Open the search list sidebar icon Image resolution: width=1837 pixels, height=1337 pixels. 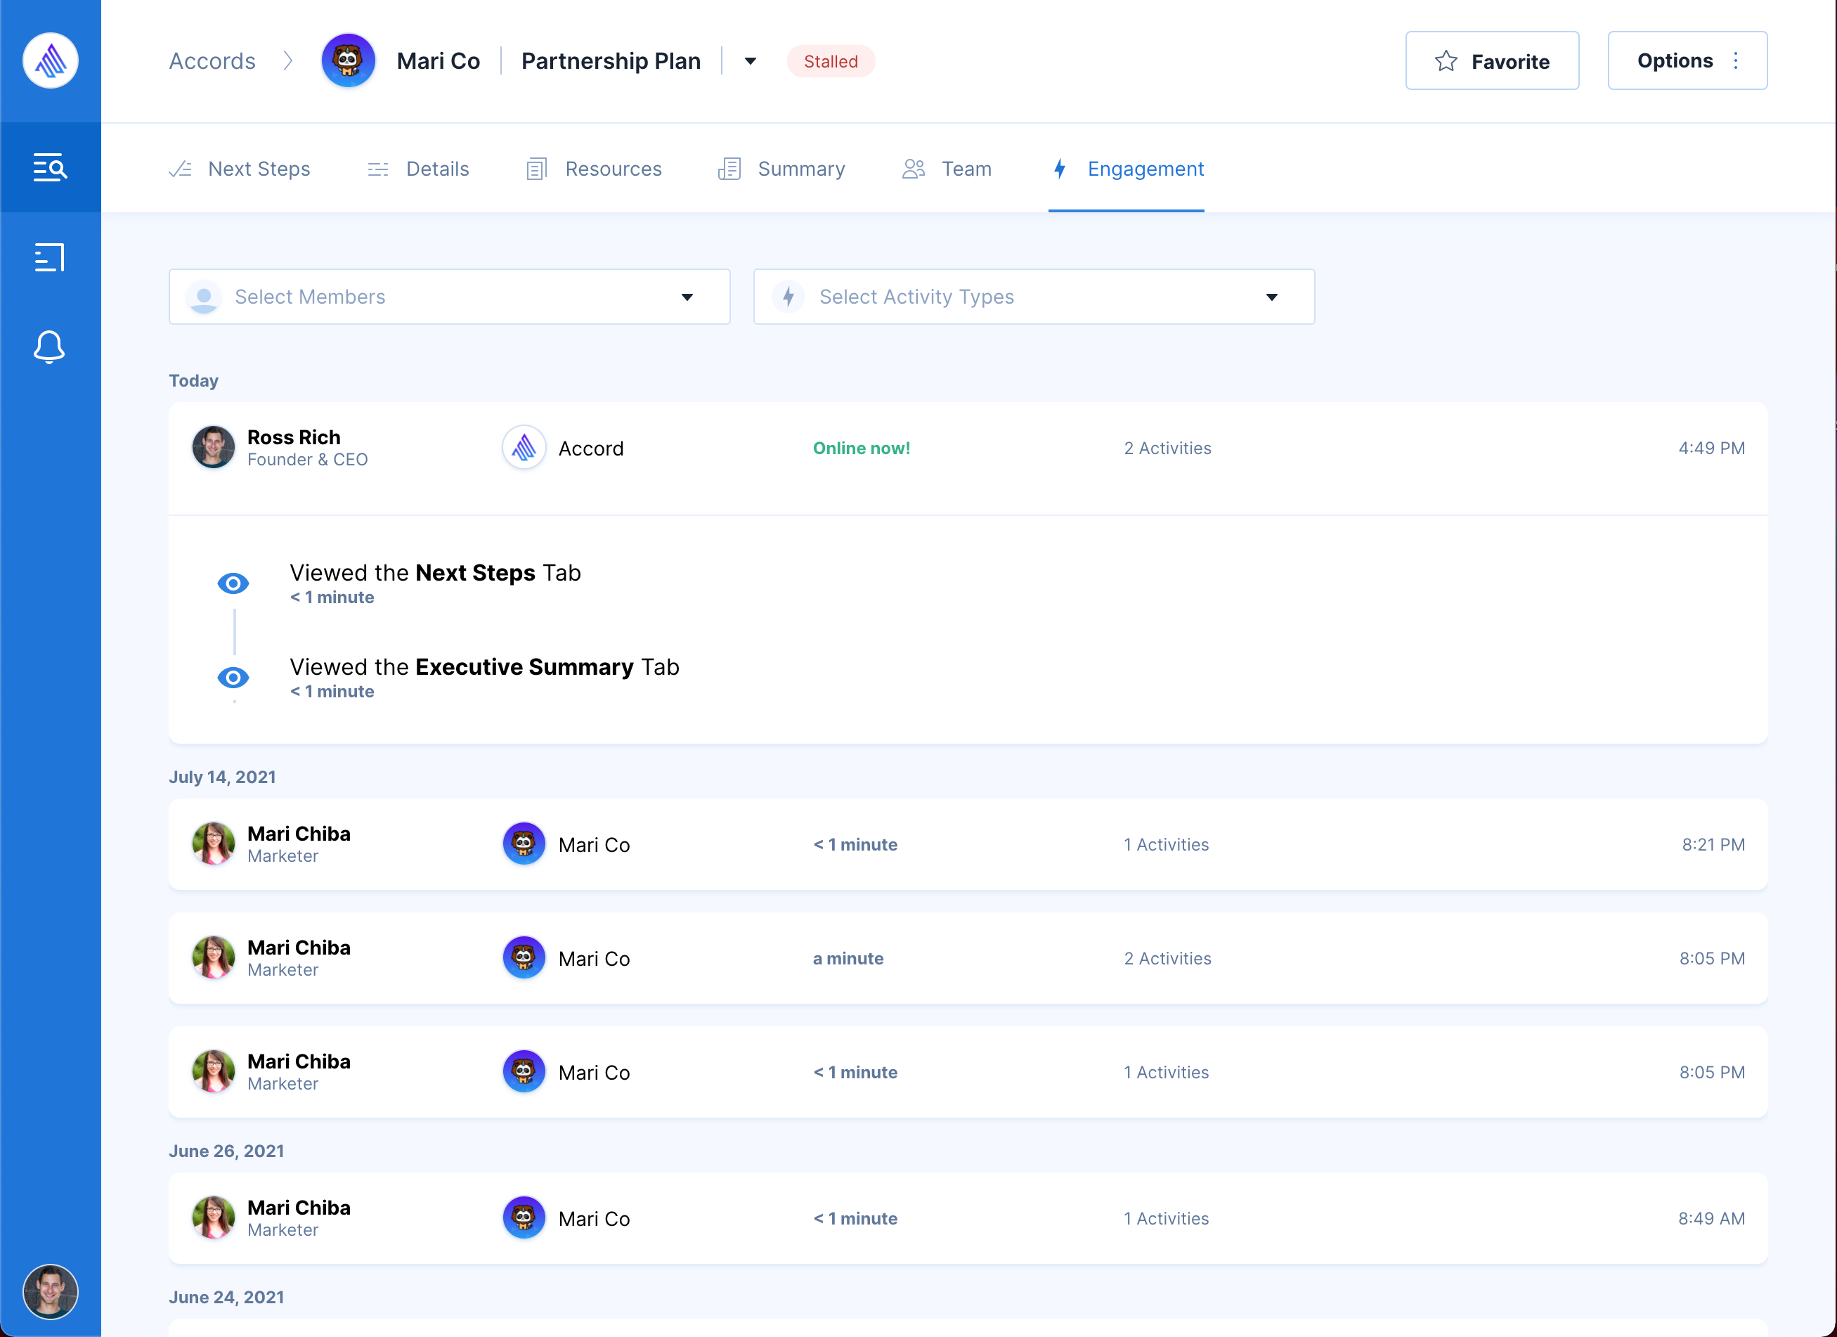[50, 168]
